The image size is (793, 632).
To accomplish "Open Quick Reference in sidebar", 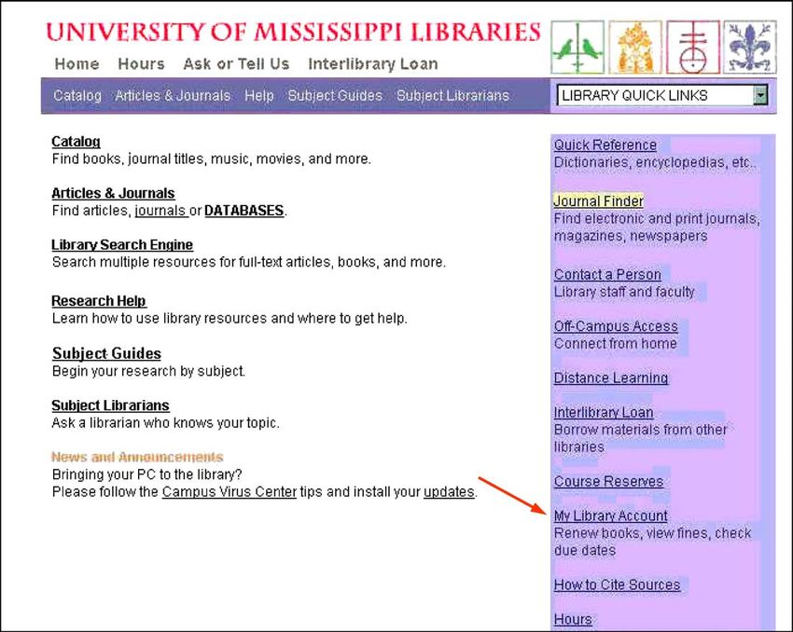I will 605,145.
